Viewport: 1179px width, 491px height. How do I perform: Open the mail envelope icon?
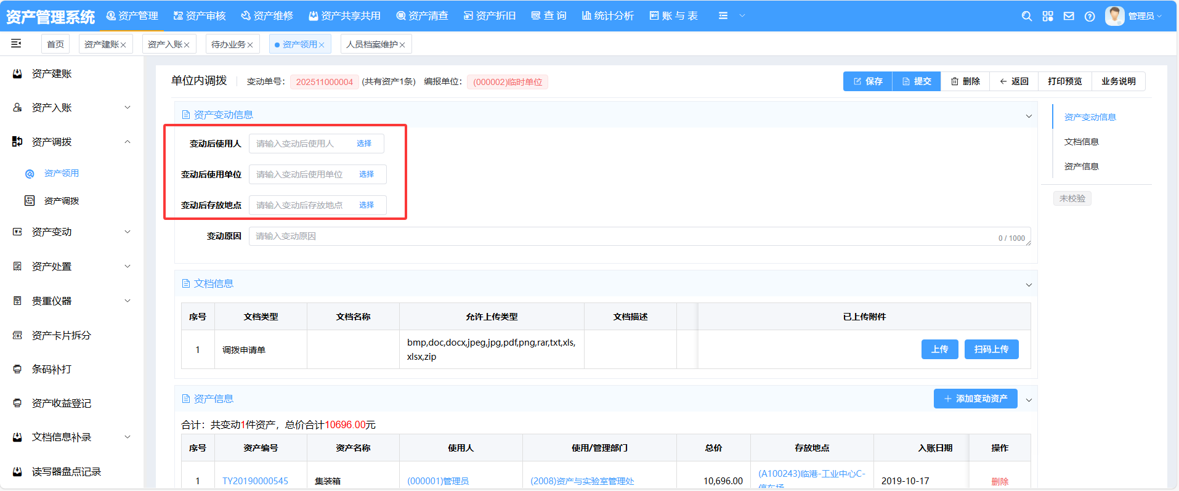[1069, 17]
